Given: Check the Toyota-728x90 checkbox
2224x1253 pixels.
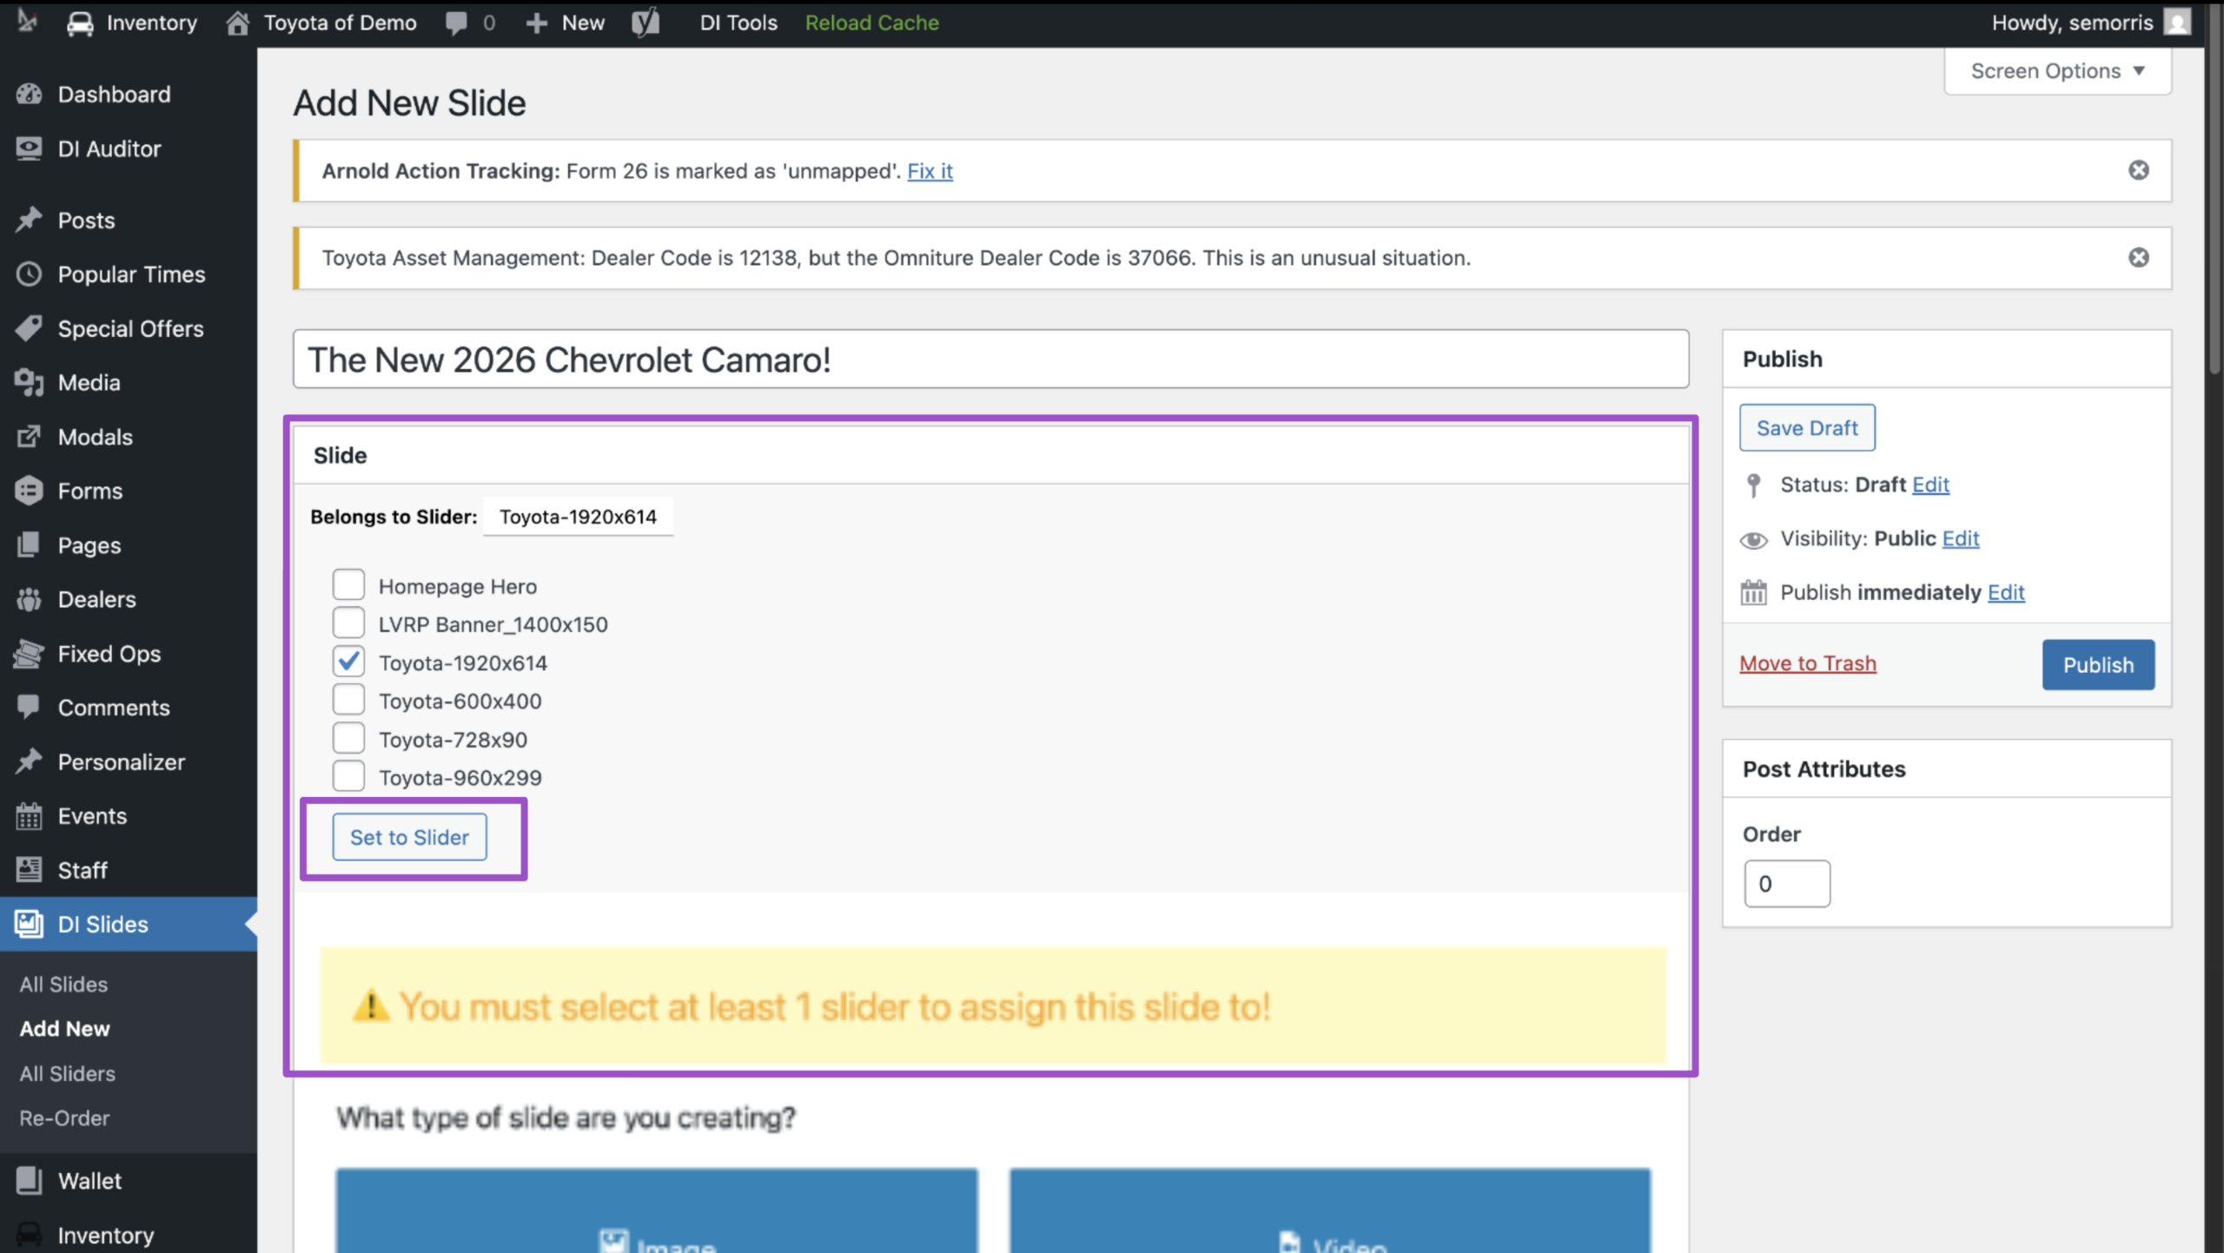Looking at the screenshot, I should (x=348, y=738).
